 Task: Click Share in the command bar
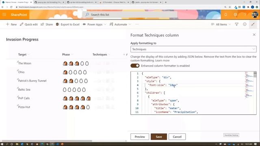coord(47,24)
